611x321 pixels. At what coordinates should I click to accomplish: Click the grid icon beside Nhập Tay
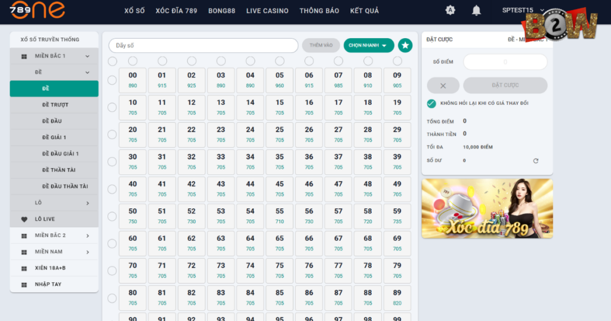pos(24,285)
